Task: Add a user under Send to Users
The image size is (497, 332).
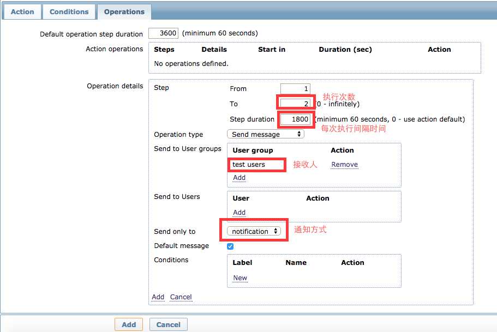Action: tap(239, 212)
